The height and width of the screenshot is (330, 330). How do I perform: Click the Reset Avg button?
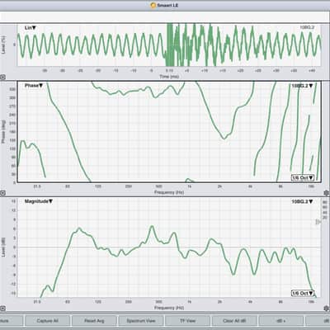(94, 321)
